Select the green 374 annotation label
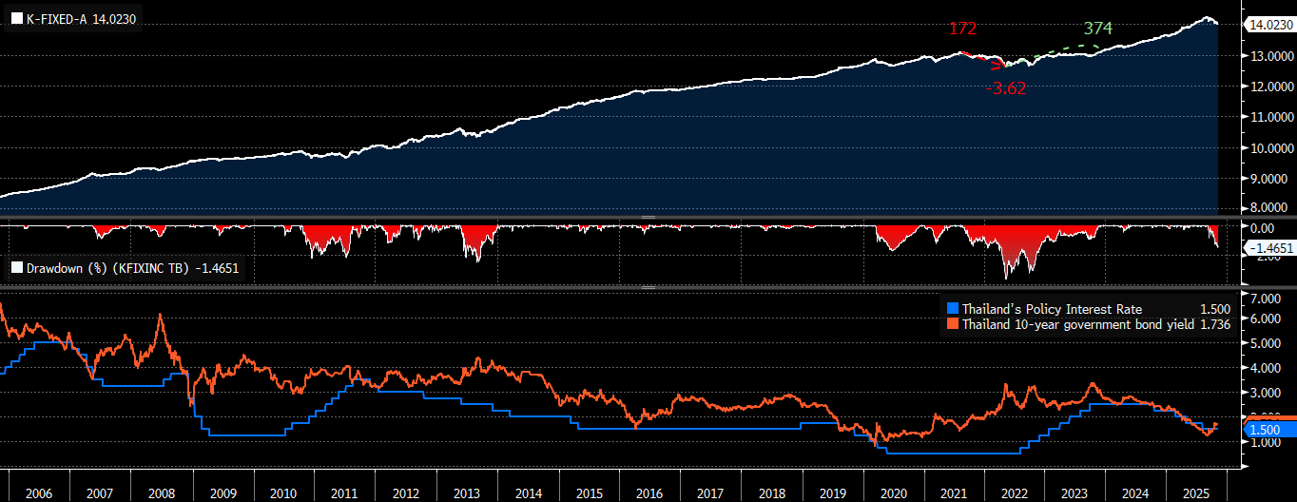 [x=1097, y=29]
